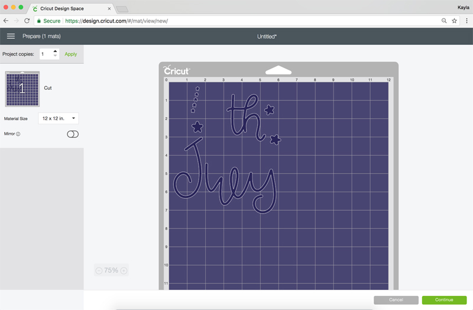Select the 'July' script design on mat
The height and width of the screenshot is (310, 473).
pos(225,176)
